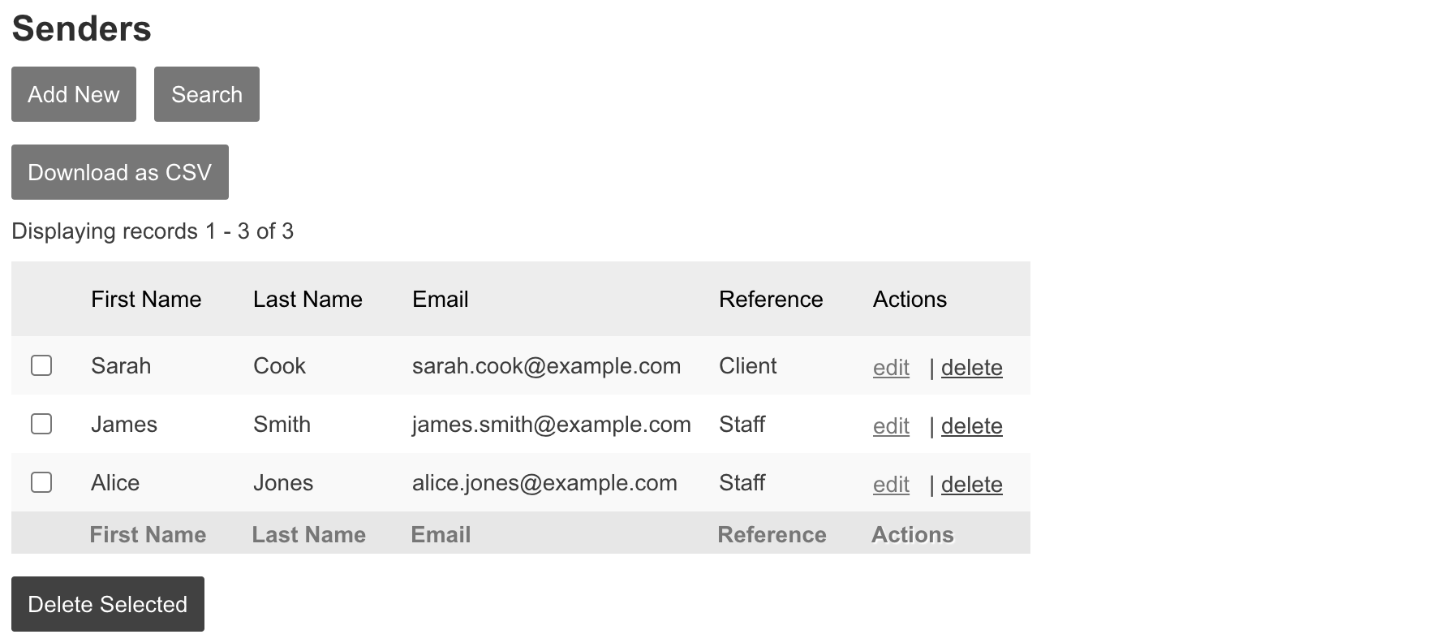Delete the Sarah Cook sender
1441x643 pixels.
tap(971, 368)
